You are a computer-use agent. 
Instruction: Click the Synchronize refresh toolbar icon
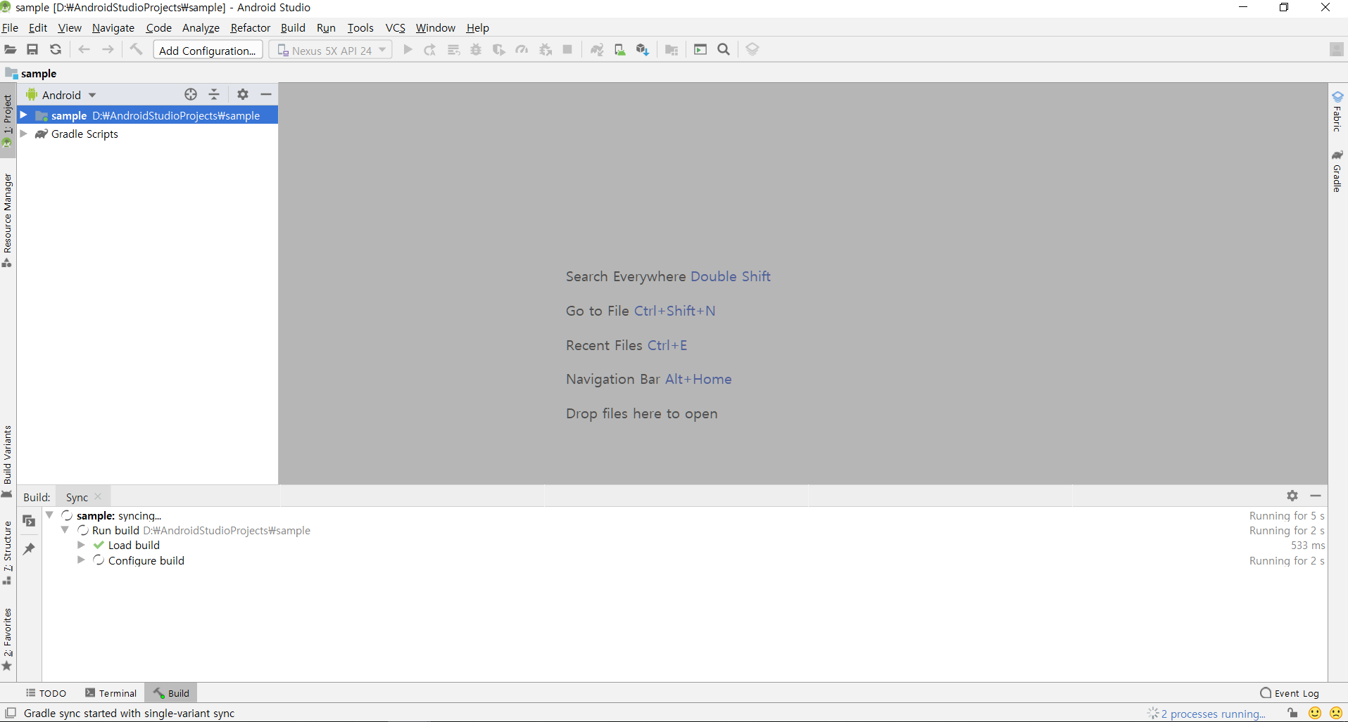[x=56, y=50]
